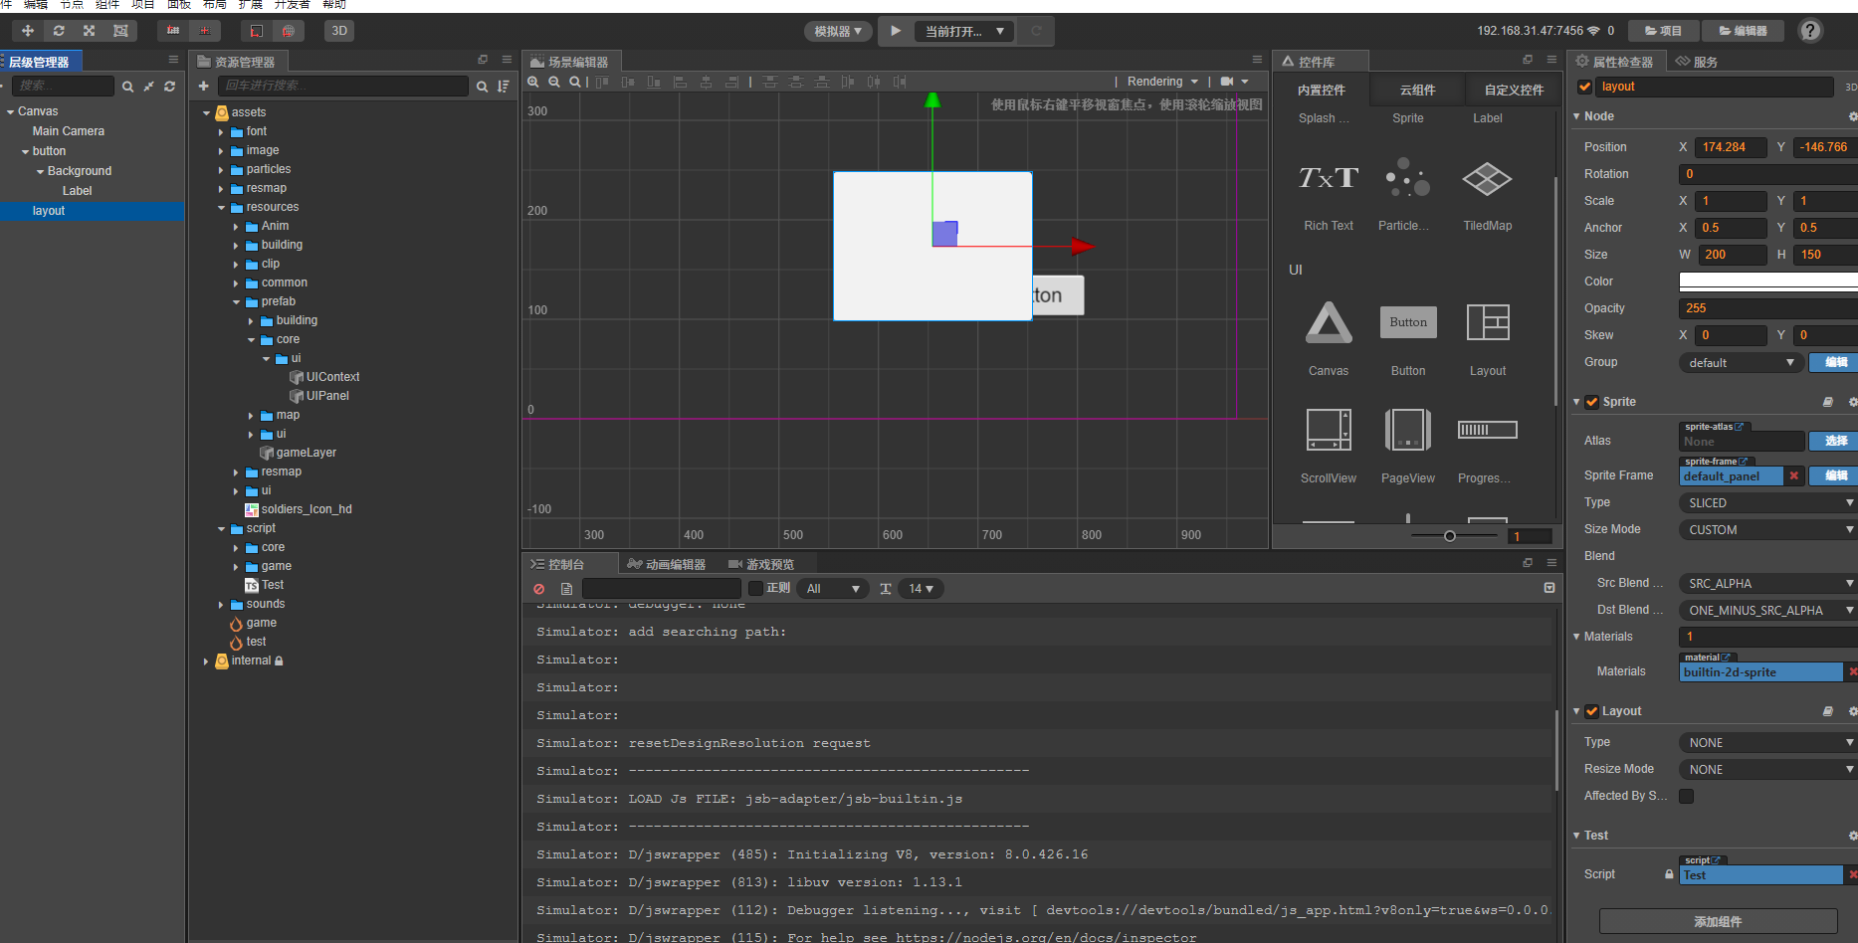The width and height of the screenshot is (1858, 943).
Task: Open the Rendering mode dropdown
Action: [1162, 82]
